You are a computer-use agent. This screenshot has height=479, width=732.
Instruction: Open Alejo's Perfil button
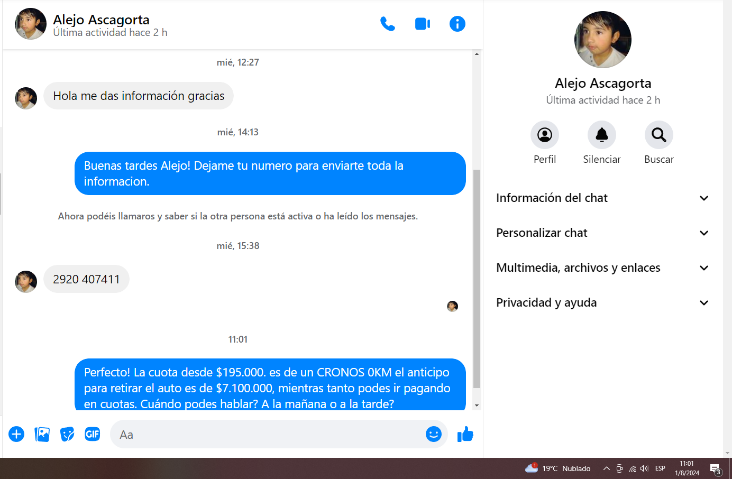click(x=544, y=135)
